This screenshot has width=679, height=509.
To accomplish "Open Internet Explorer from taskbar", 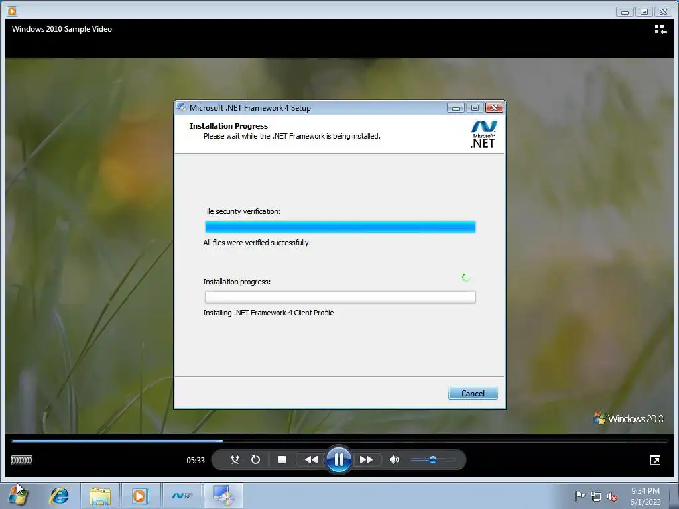I will tap(59, 496).
